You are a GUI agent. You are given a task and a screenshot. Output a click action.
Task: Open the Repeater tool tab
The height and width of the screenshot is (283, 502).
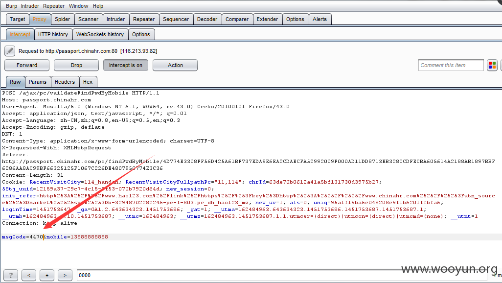point(144,19)
